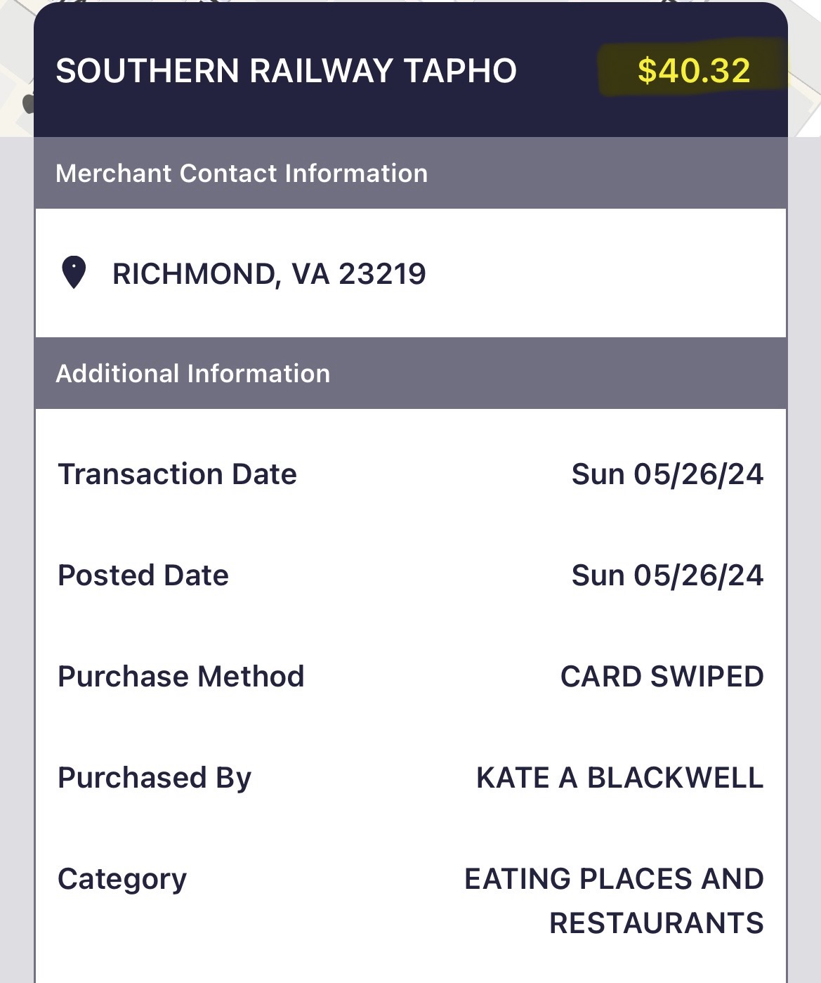Click the word RESTAURANTS in the category value

656,923
